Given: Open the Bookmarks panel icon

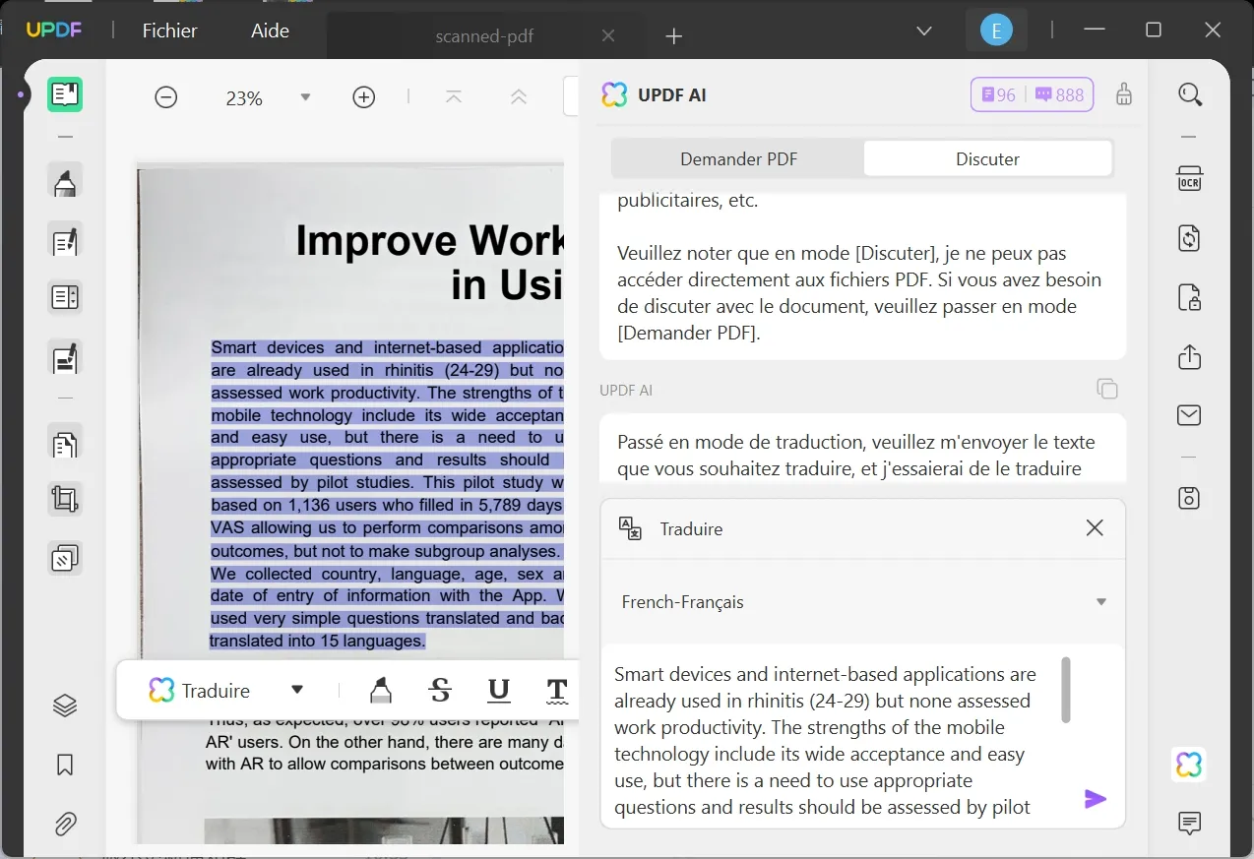Looking at the screenshot, I should (65, 765).
